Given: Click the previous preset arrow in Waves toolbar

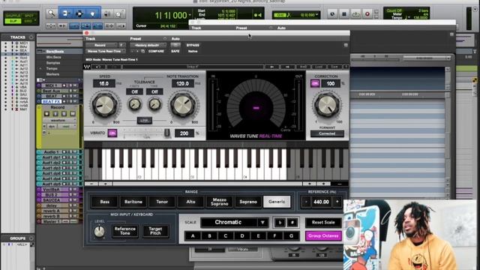Looking at the screenshot, I should click(272, 67).
